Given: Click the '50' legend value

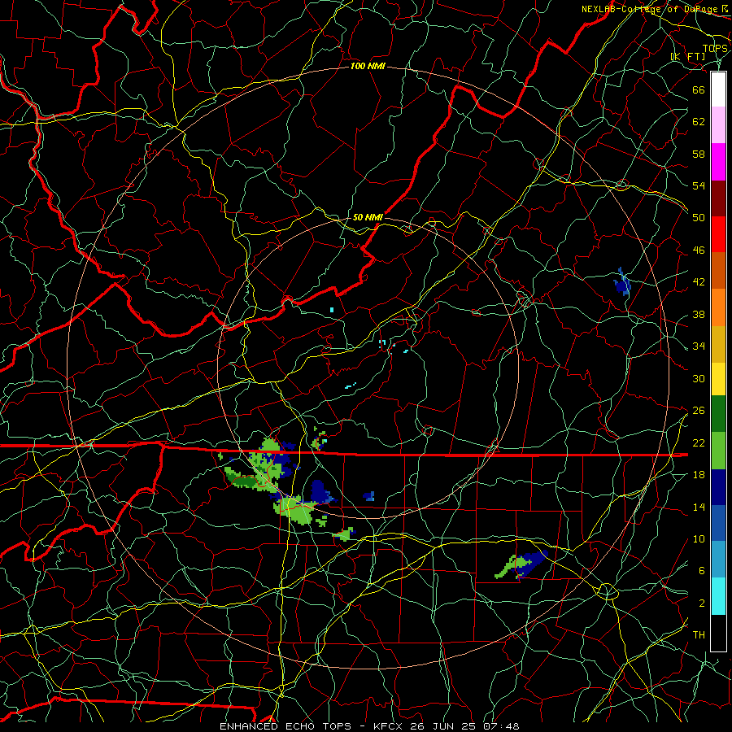Looking at the screenshot, I should 699,217.
